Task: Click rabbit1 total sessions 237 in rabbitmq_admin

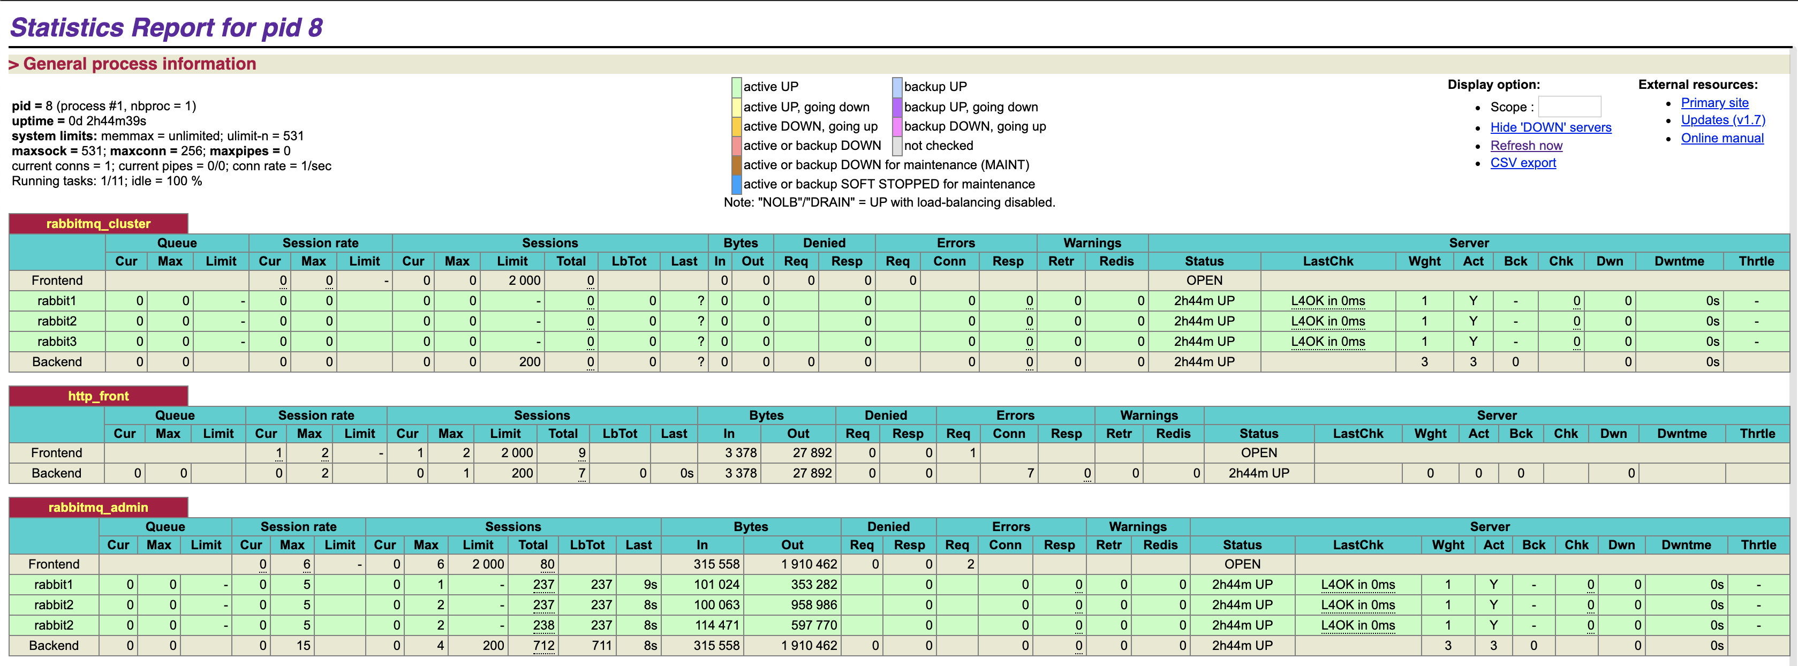Action: tap(543, 585)
